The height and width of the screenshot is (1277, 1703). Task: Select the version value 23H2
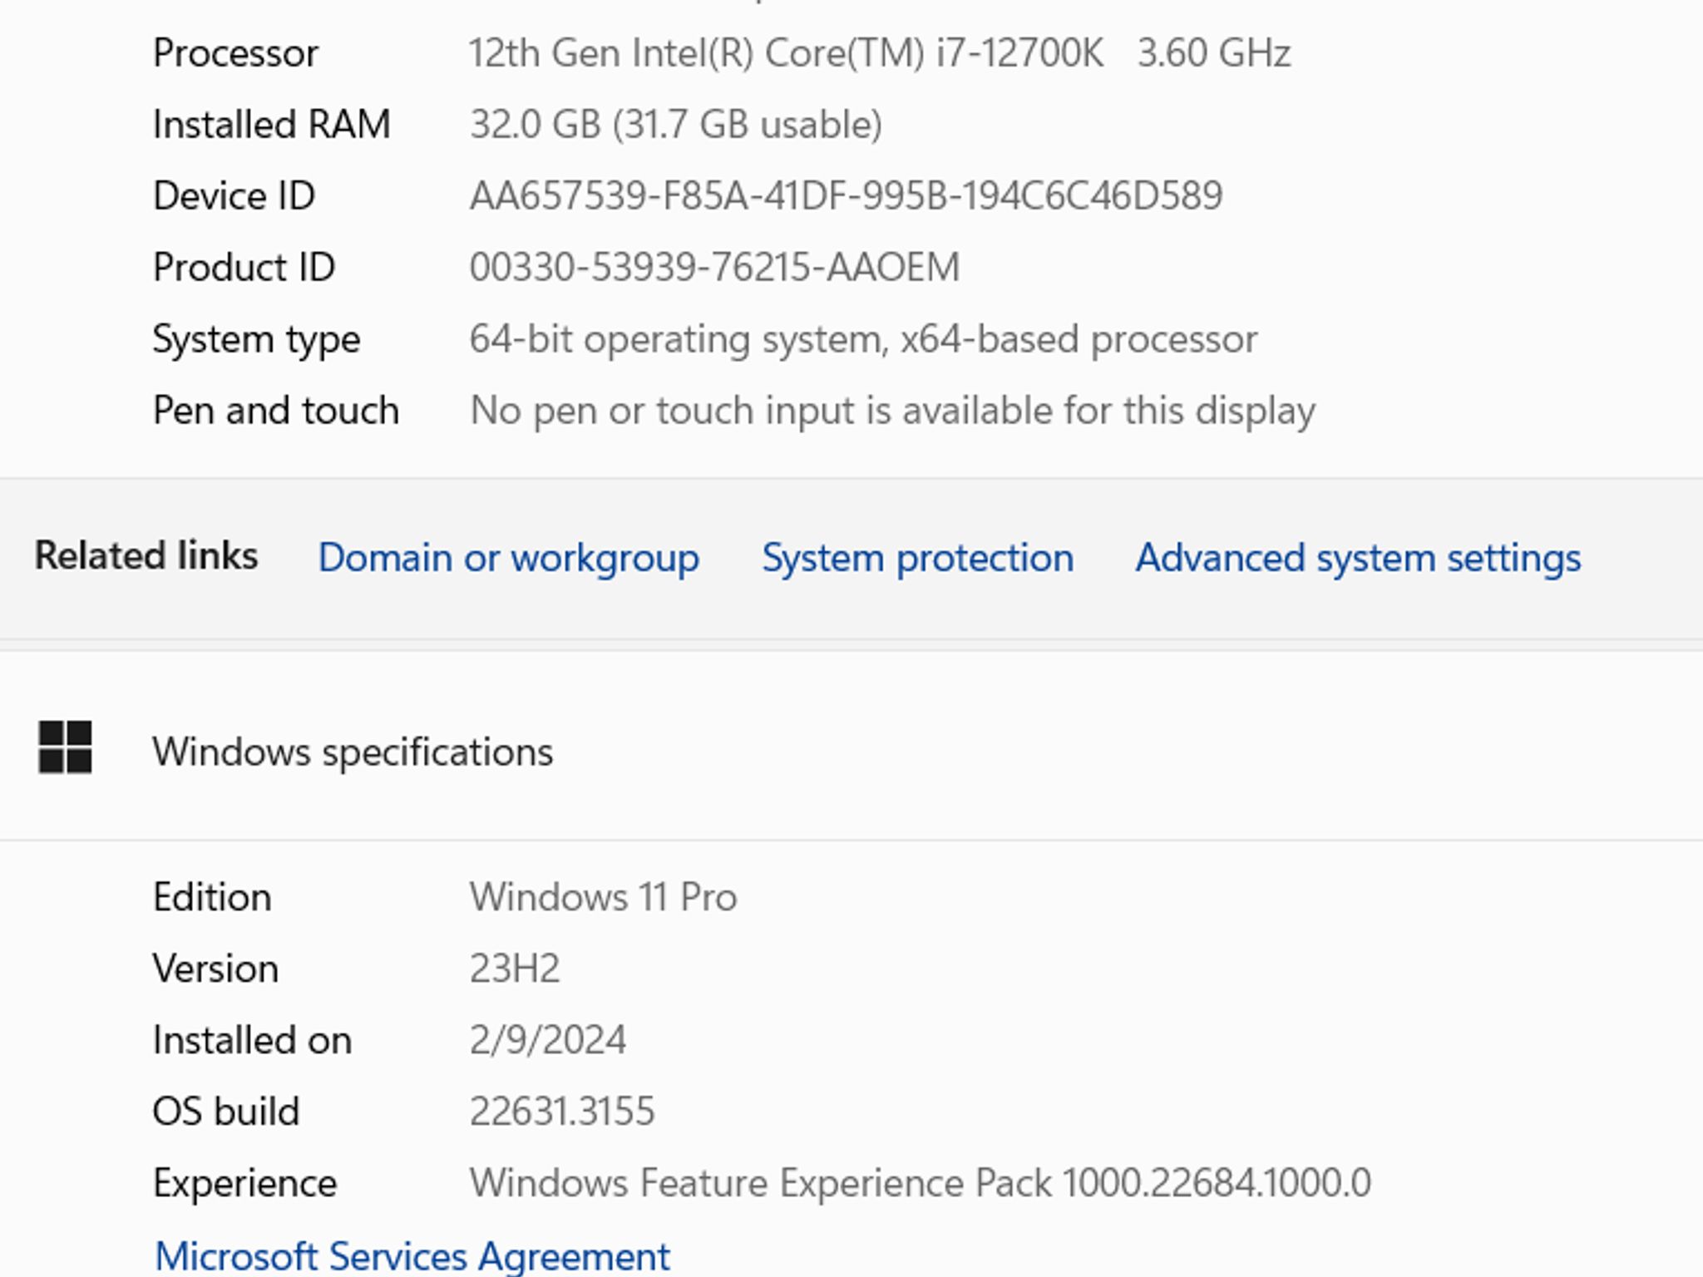[515, 969]
